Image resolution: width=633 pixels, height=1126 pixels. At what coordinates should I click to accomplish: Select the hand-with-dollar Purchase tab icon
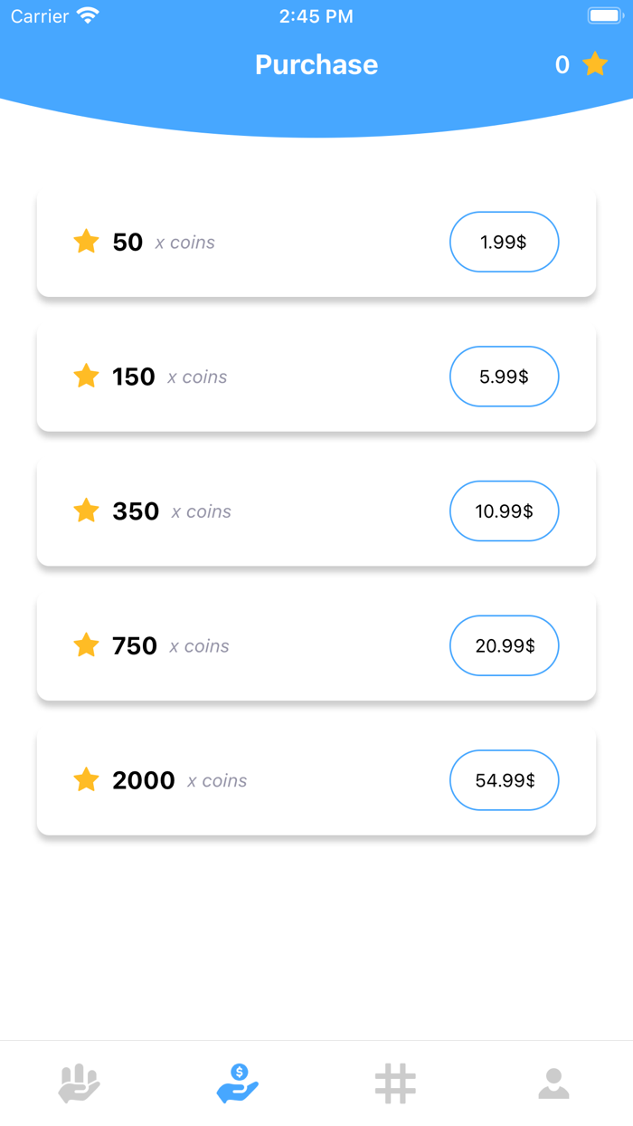pos(237,1083)
